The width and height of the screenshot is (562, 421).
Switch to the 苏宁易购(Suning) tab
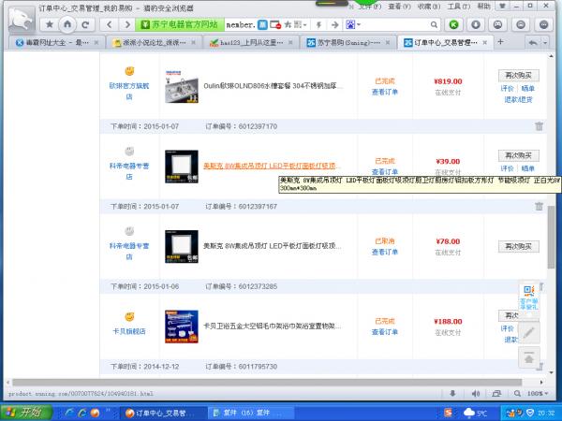pos(348,43)
